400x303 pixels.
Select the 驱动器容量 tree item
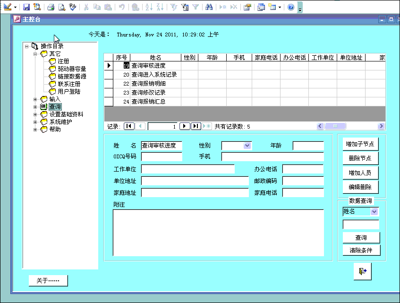click(72, 69)
